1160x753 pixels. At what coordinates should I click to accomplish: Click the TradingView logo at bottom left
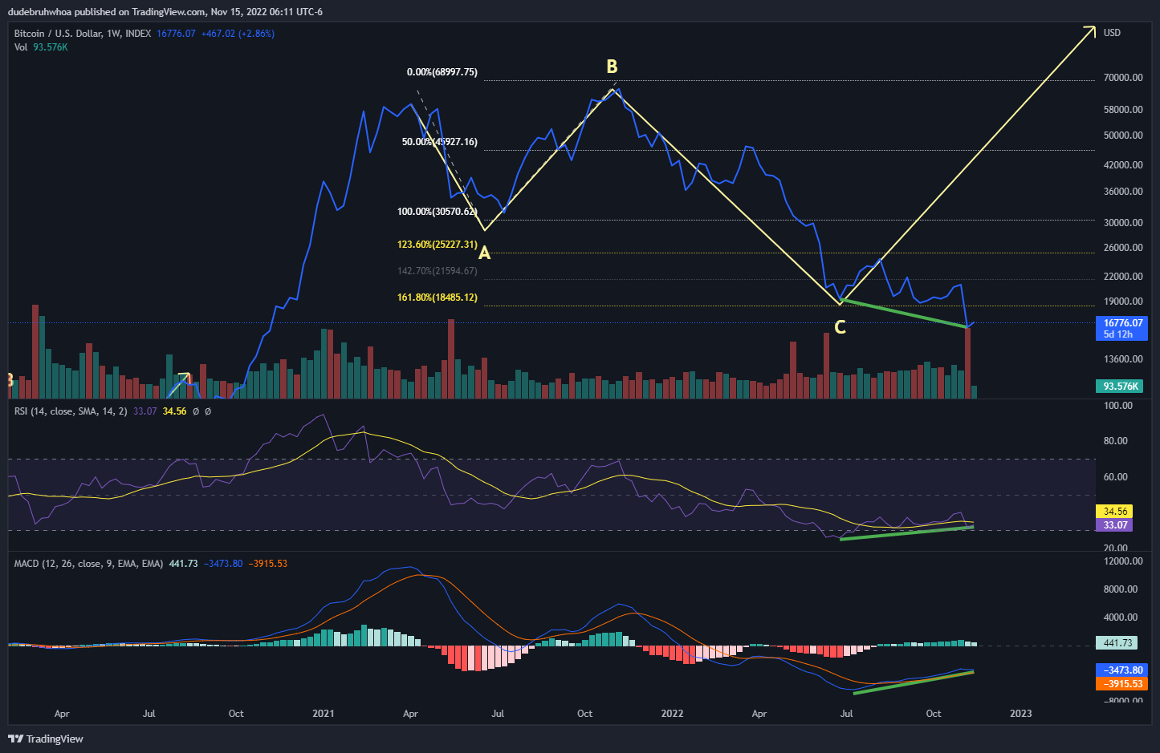click(46, 739)
